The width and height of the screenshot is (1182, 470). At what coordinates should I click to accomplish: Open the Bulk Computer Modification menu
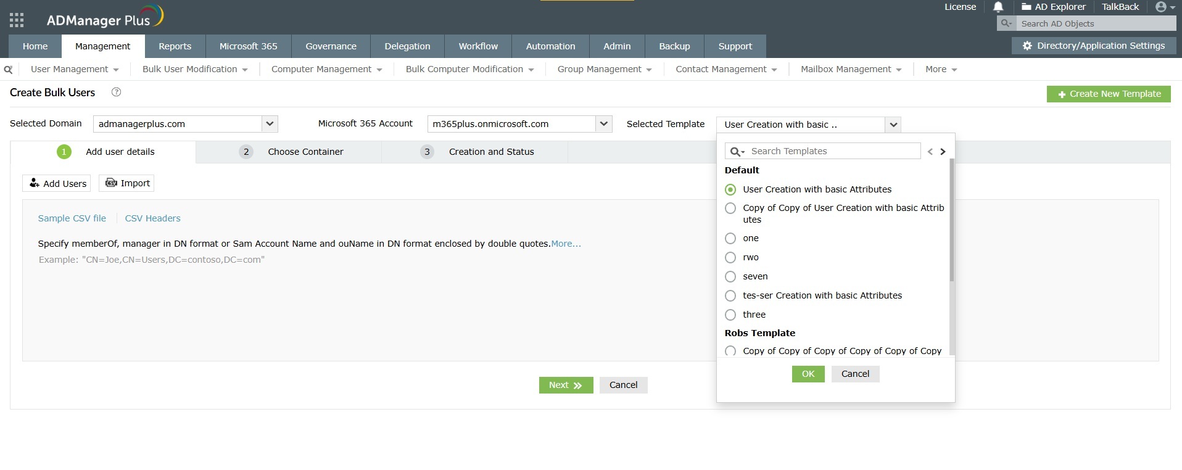pos(469,69)
